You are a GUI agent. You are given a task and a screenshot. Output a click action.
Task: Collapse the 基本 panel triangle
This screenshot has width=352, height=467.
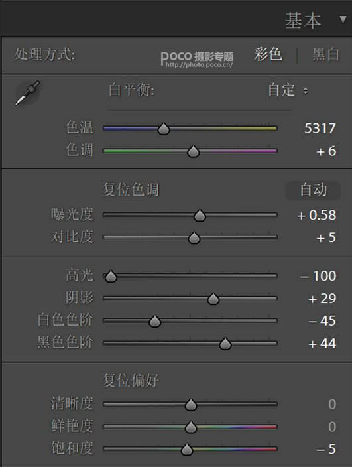343,20
